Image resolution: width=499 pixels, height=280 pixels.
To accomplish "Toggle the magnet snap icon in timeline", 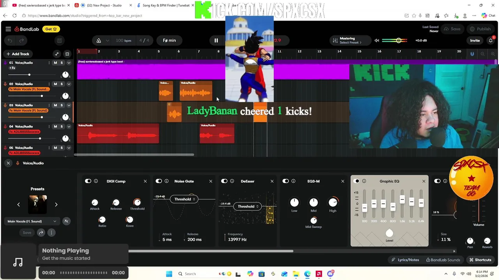I will (472, 54).
